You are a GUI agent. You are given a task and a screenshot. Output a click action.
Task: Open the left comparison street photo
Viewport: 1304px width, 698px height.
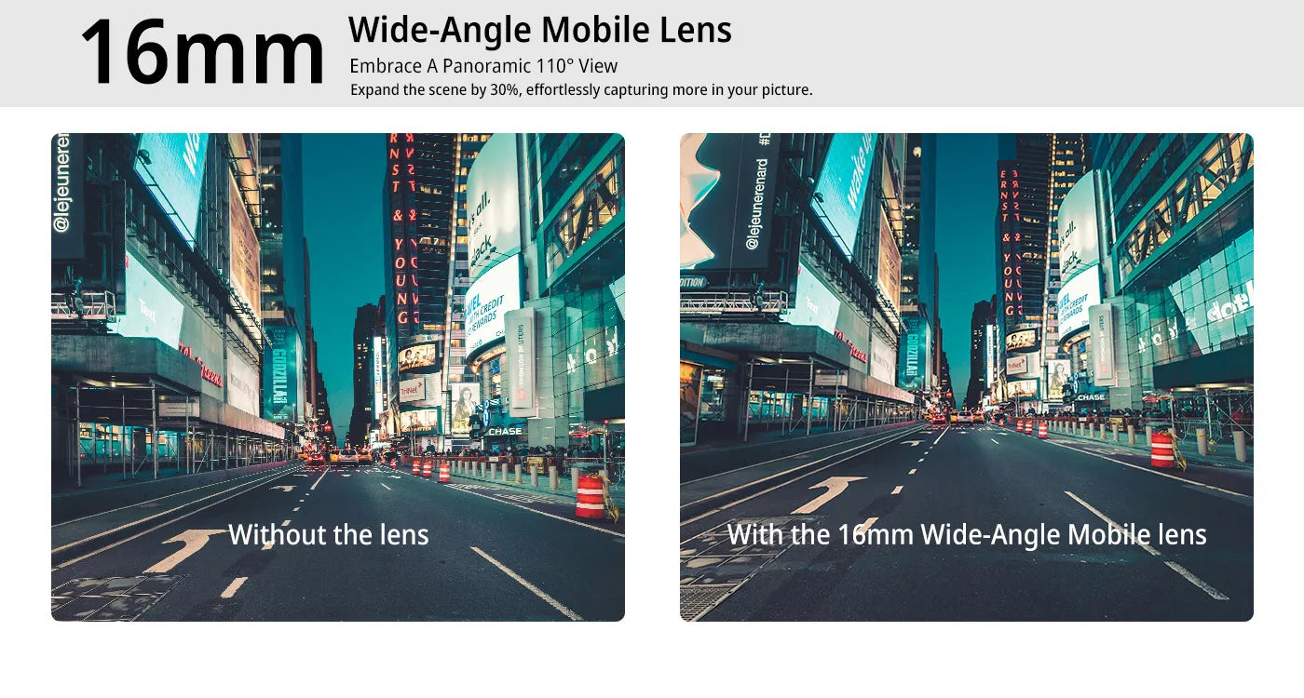pos(338,377)
